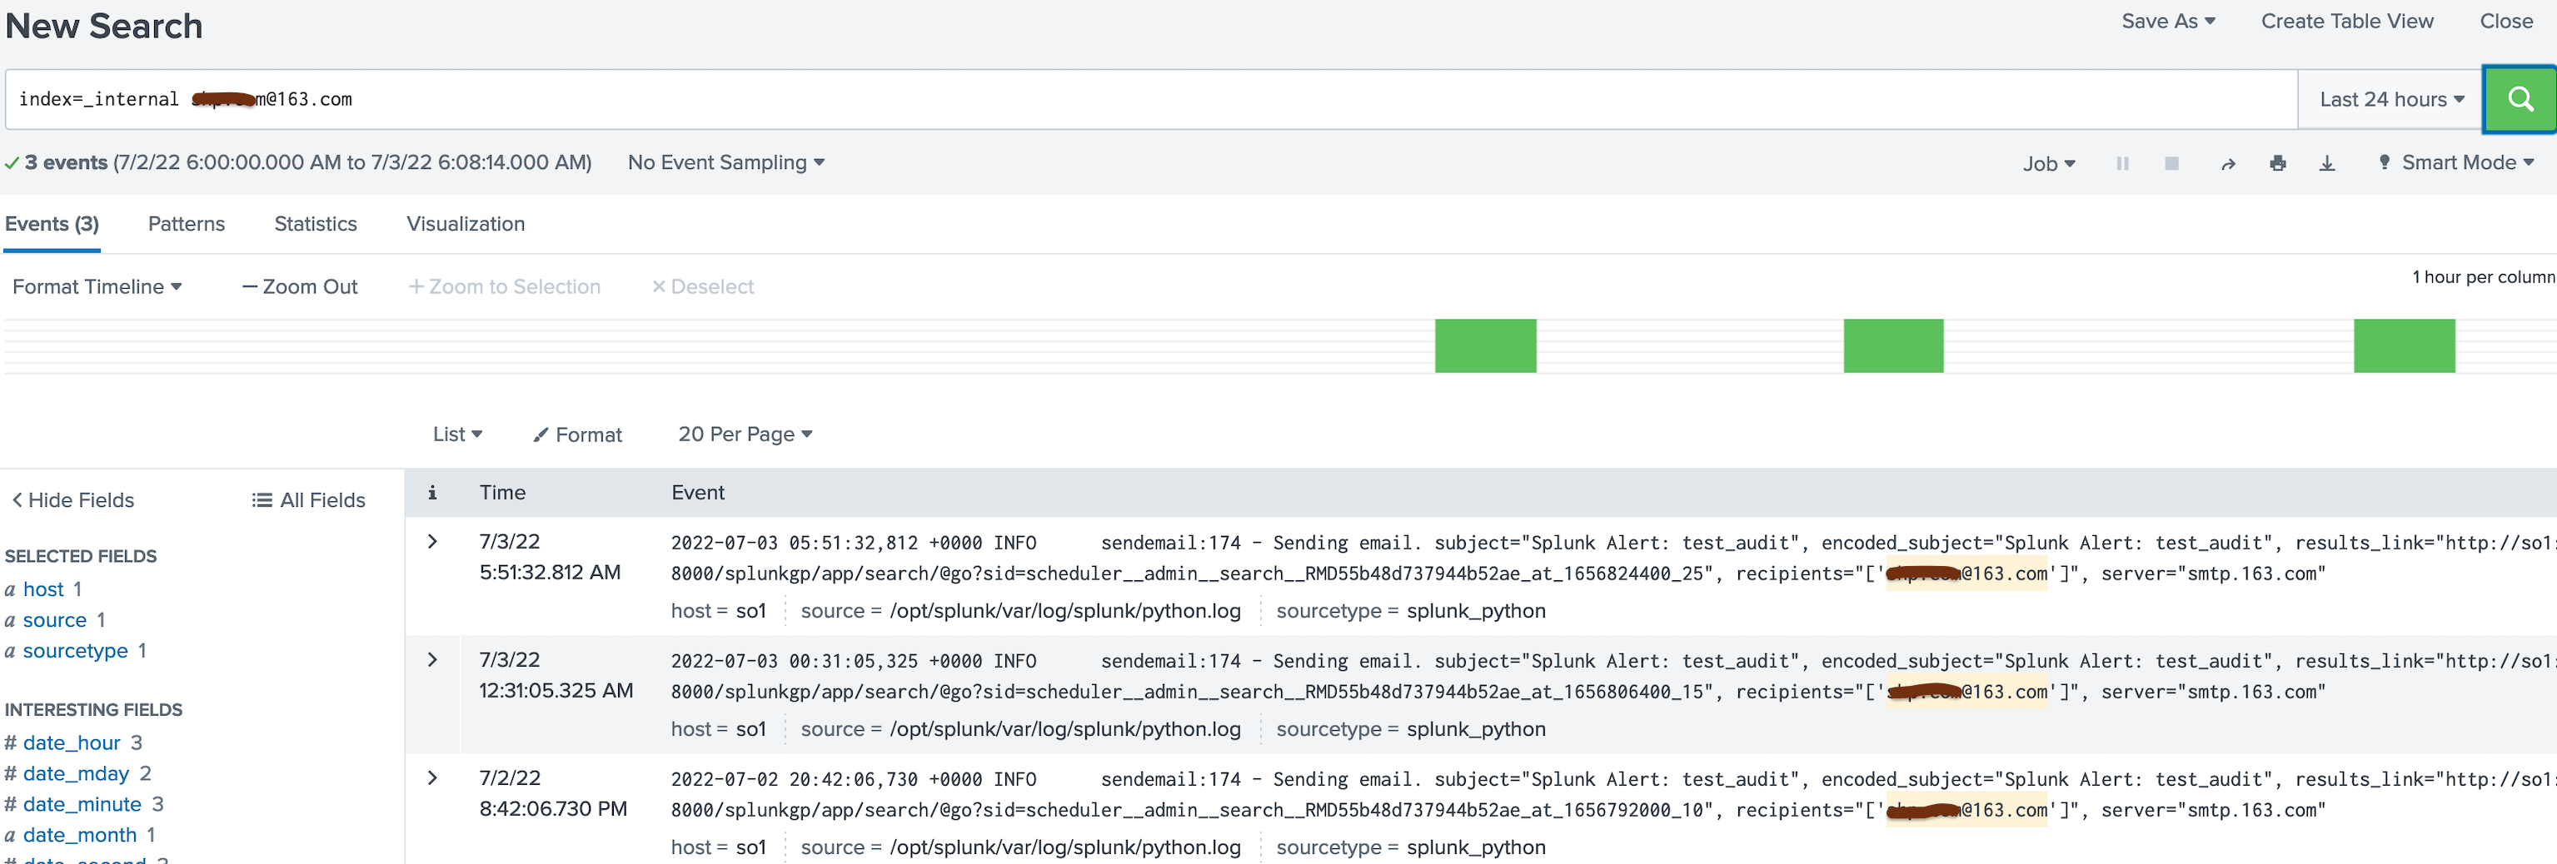Expand the 7/2/22 event row
Viewport: 2557px width, 864px height.
(431, 777)
